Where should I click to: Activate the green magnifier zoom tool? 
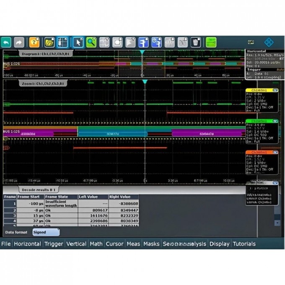pos(91,42)
